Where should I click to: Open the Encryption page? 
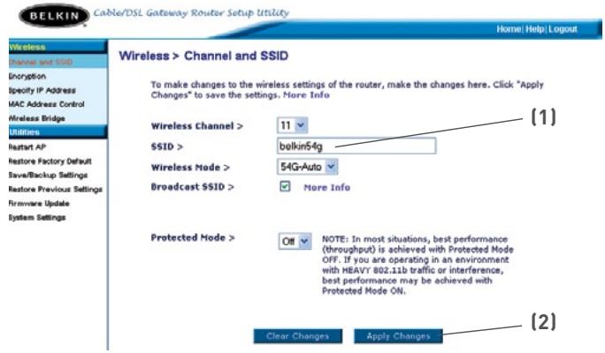click(27, 76)
